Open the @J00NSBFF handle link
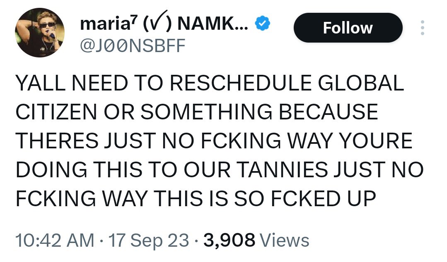This screenshot has width=447, height=262. click(x=132, y=46)
